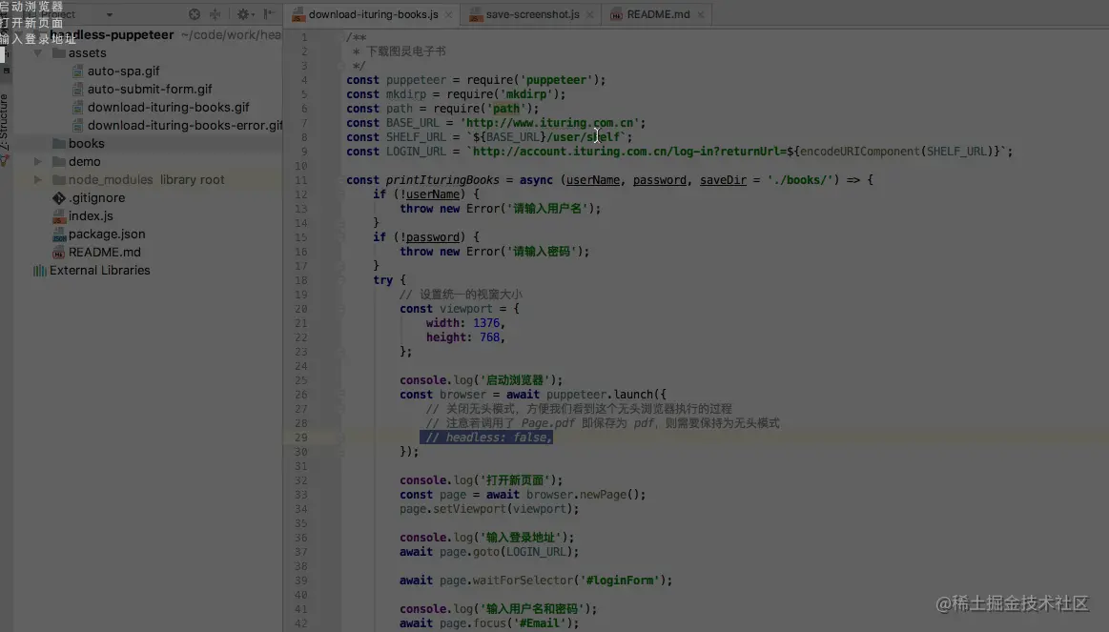Viewport: 1109px width, 632px height.
Task: Click line number 11 in gutter
Action: coord(300,180)
